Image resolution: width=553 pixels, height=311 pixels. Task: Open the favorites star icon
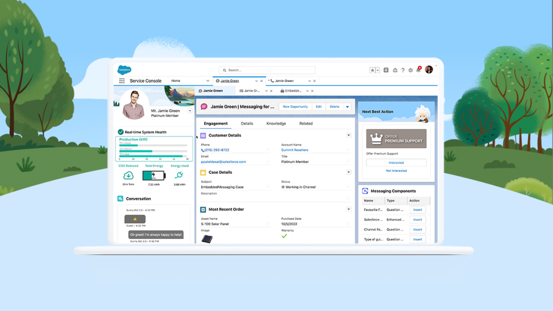point(372,70)
